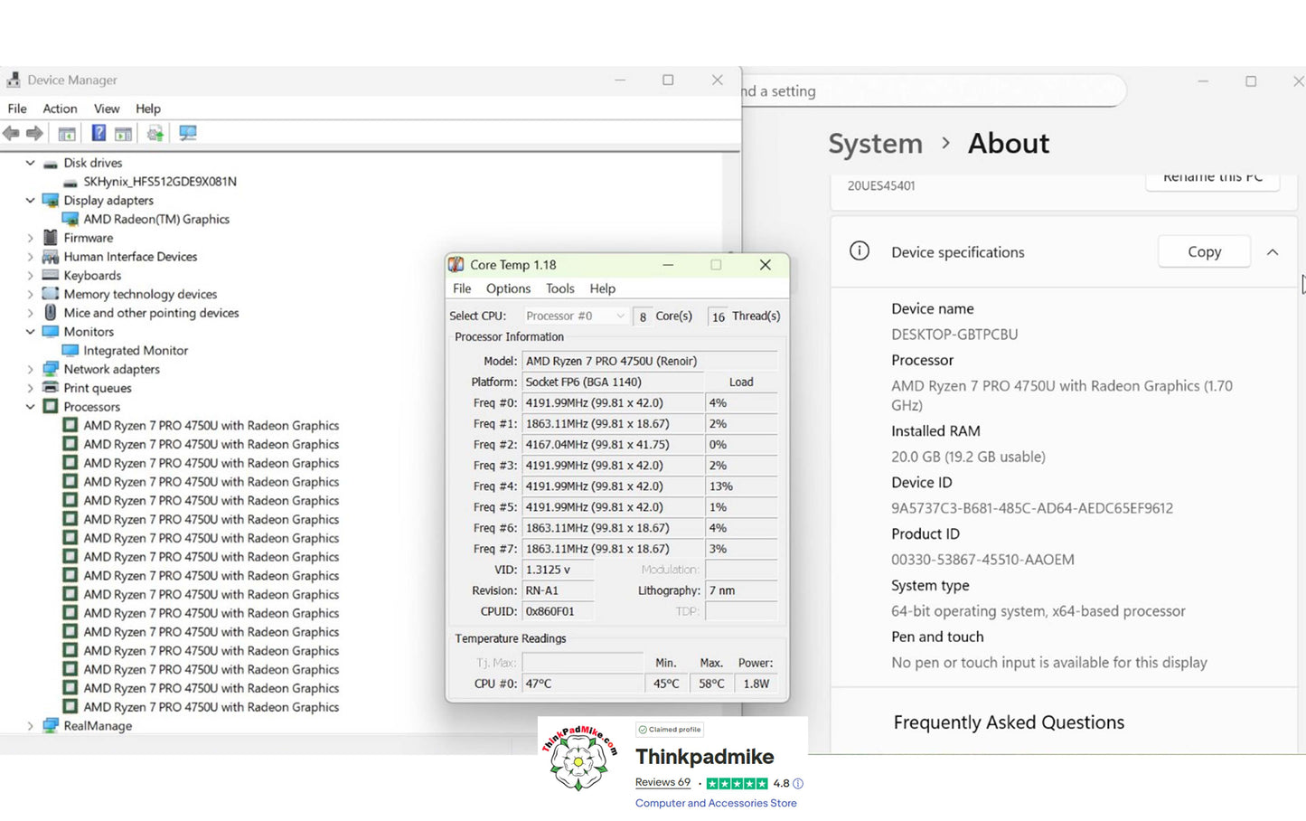The image size is (1306, 821).
Task: Open the Select CPU Processor #0 dropdown
Action: (576, 316)
